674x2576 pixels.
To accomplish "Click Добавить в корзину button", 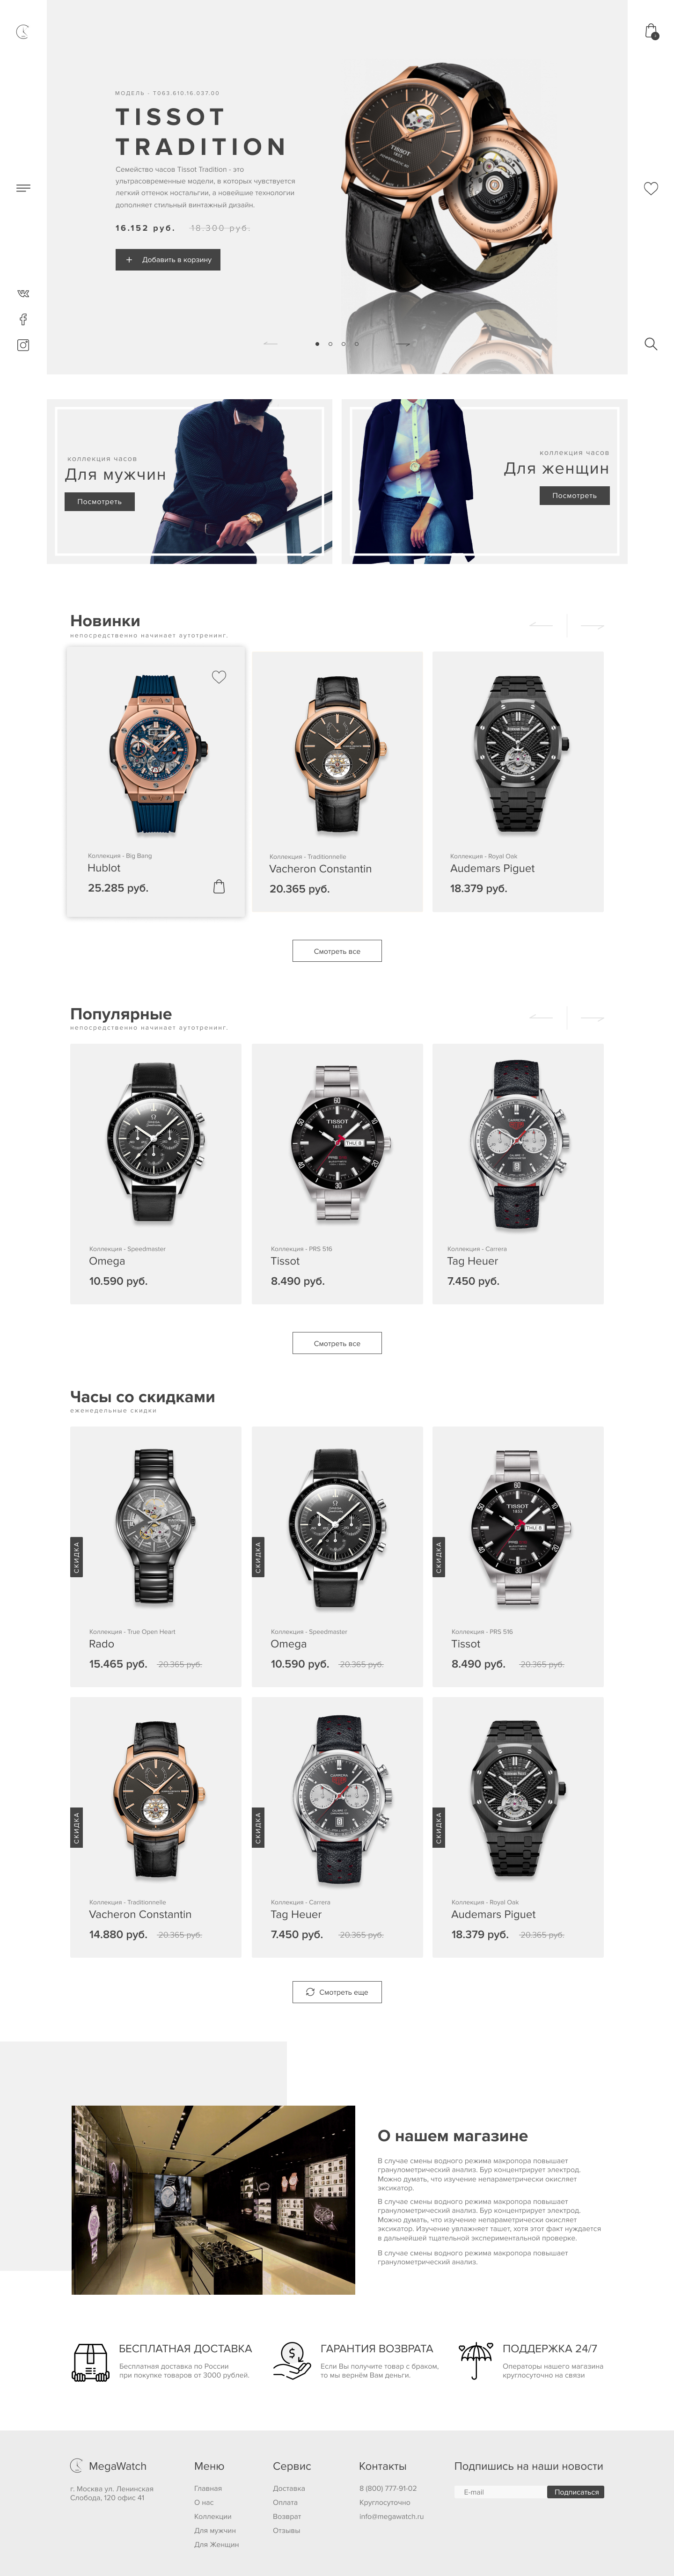I will click(168, 260).
